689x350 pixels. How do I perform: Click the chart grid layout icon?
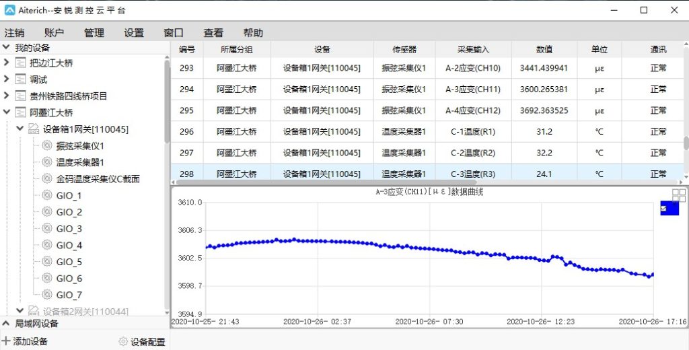tap(678, 195)
